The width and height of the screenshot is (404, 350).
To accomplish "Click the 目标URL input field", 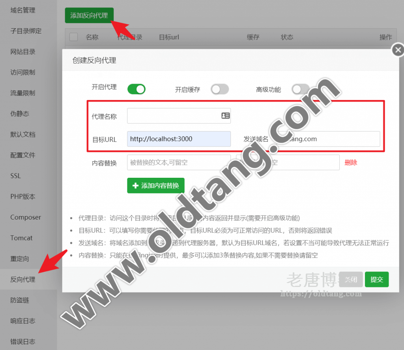I will click(179, 139).
